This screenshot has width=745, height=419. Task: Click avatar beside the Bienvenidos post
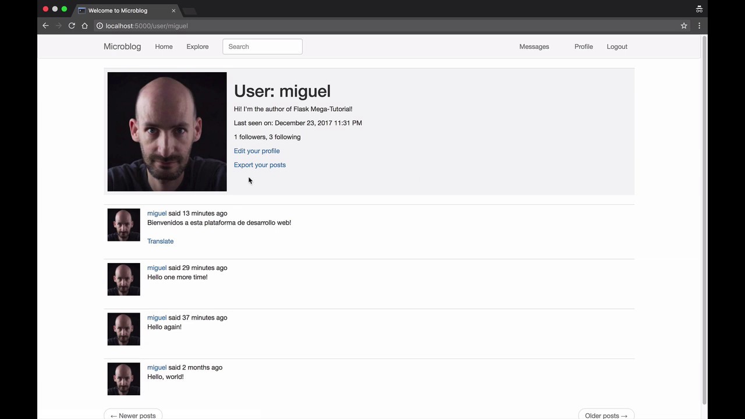[123, 225]
